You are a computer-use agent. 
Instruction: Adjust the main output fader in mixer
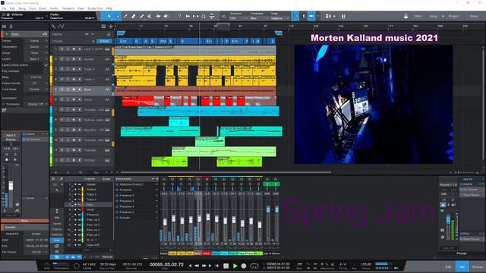448,219
